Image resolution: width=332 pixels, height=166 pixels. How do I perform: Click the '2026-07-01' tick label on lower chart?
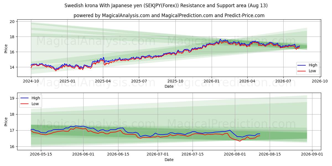[x=158, y=155]
